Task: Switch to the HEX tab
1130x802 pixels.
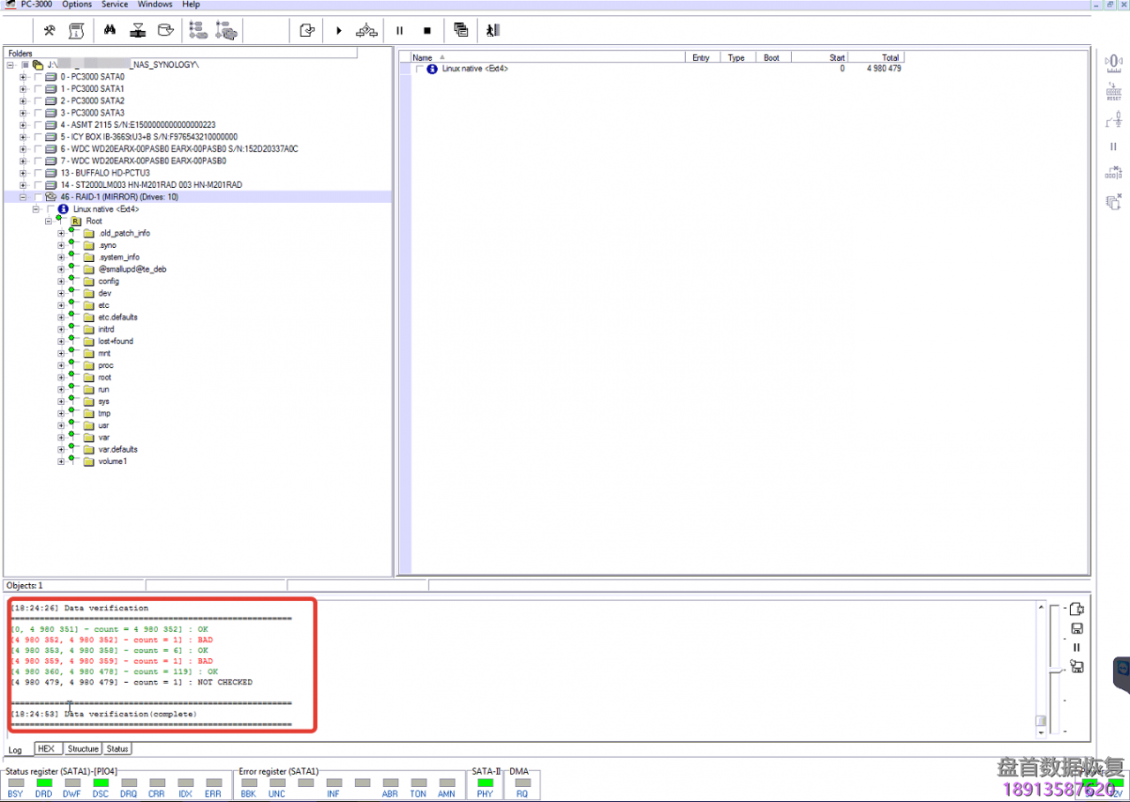Action: 46,748
